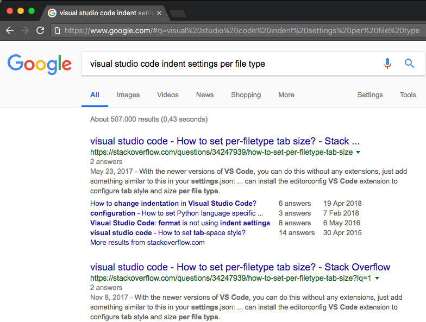
Task: Close the Google search browser tab
Action: [159, 13]
